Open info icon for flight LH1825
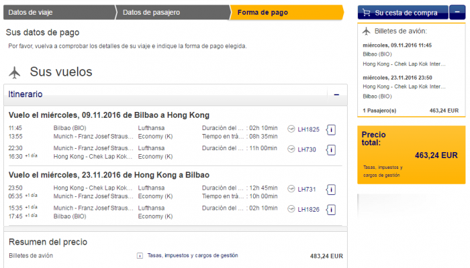 coord(331,130)
